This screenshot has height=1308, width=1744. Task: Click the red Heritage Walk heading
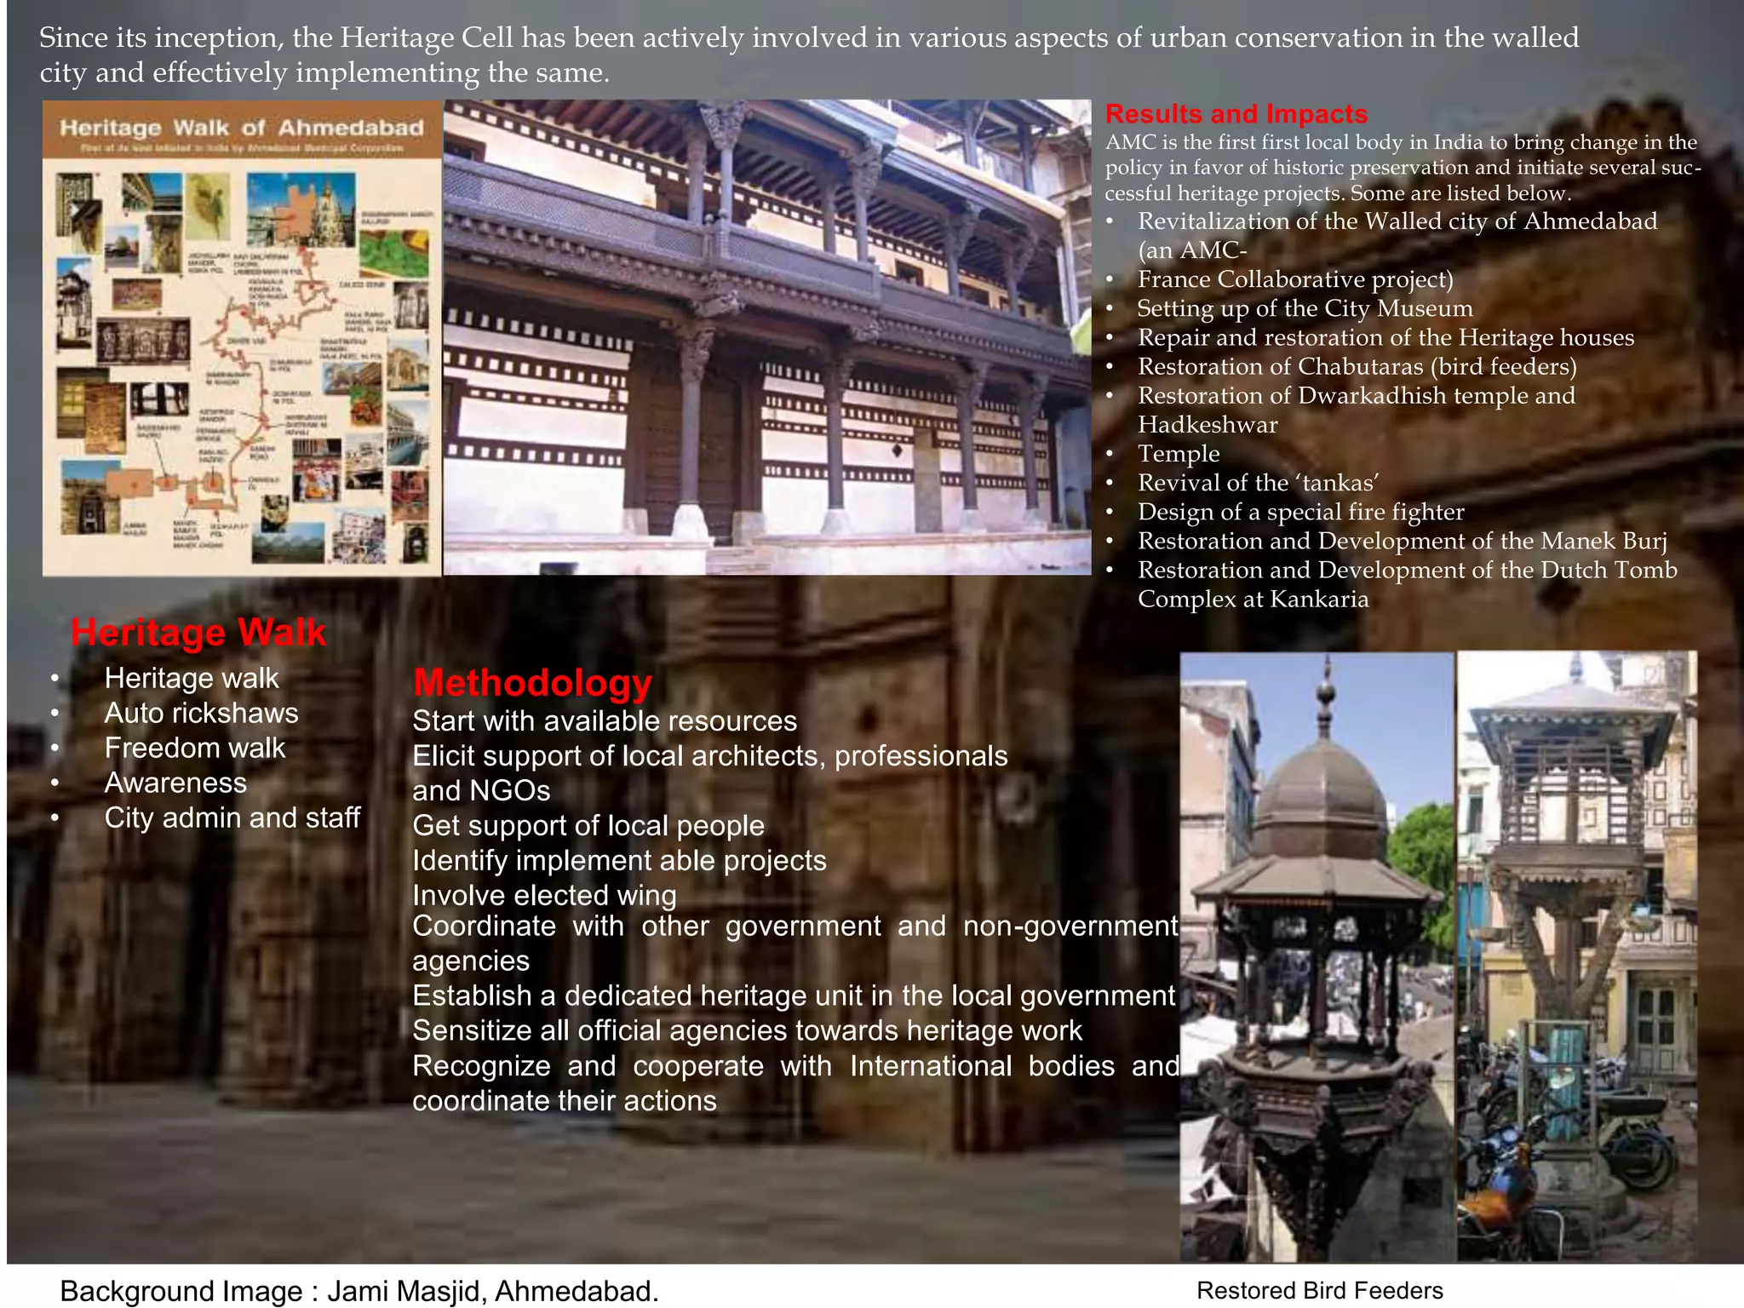click(x=198, y=633)
